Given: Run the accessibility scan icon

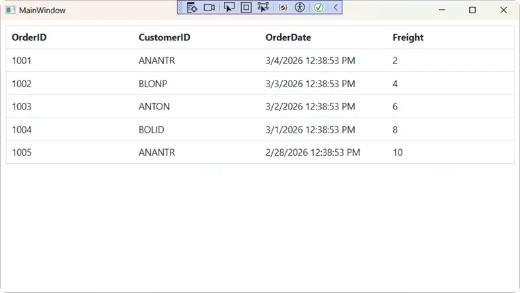Looking at the screenshot, I should pos(300,7).
